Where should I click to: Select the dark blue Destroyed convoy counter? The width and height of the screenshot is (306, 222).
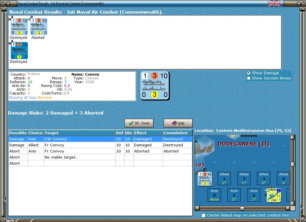19,51
